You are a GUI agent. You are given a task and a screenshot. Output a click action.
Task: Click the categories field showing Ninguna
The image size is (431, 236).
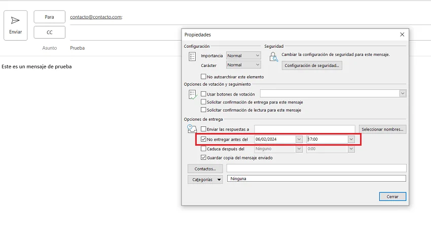point(316,179)
